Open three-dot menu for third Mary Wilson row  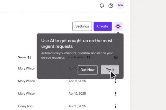[115, 94]
